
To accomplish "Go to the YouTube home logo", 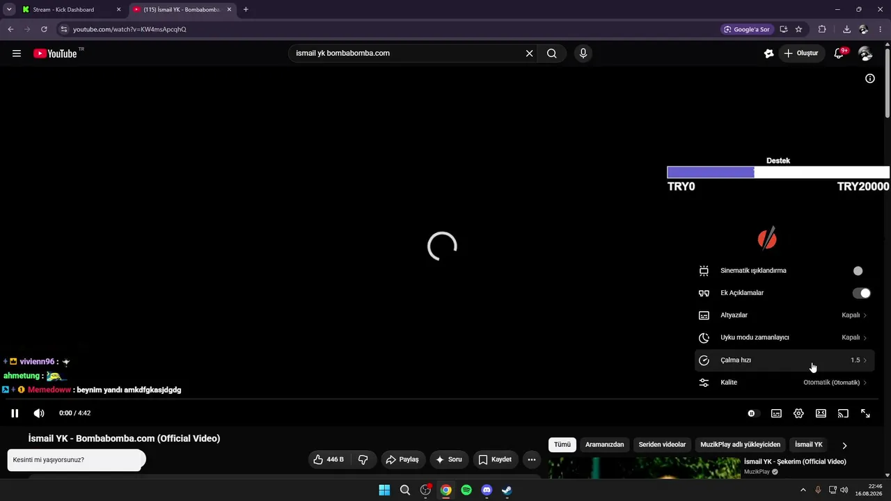I will coord(55,54).
